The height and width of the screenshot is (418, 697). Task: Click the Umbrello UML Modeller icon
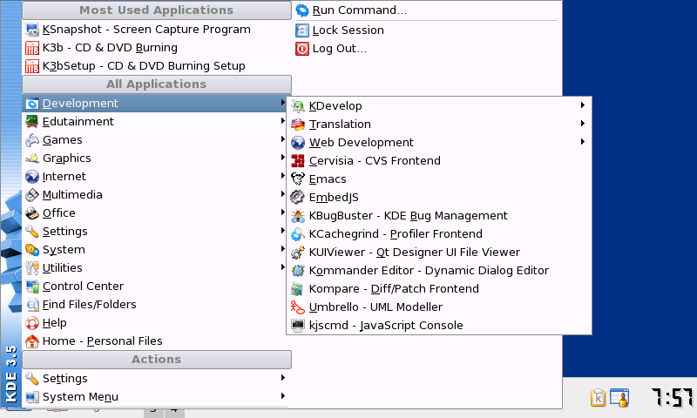(x=297, y=307)
